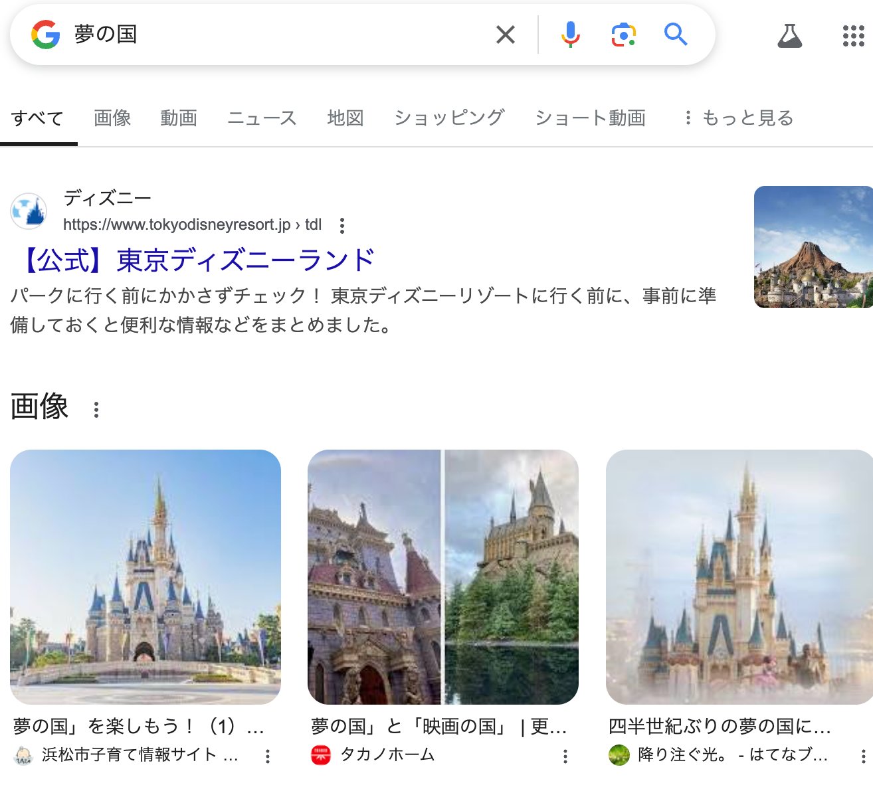Open the volcano thumbnail beside Disney result
Viewport: 873px width, 793px height.
click(813, 247)
